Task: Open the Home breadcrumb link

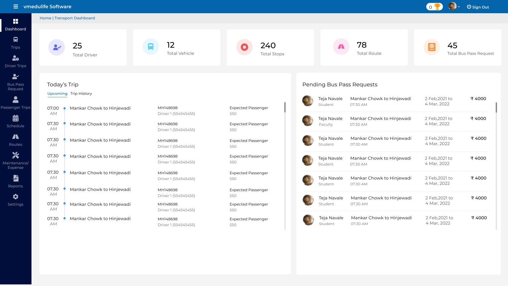Action: pyautogui.click(x=45, y=18)
